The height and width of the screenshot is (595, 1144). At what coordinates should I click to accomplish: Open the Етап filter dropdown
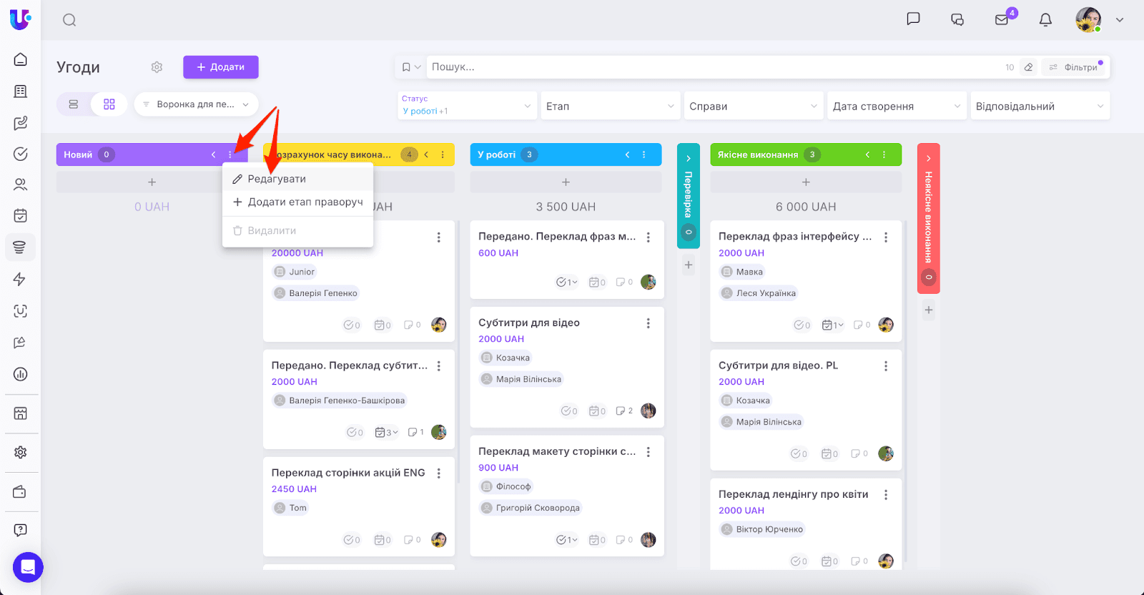[611, 106]
